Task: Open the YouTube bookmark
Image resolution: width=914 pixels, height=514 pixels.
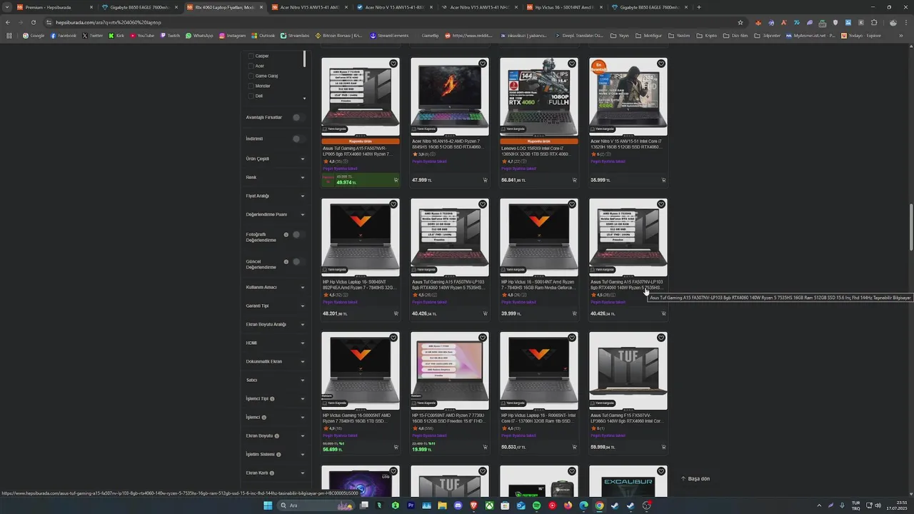Action: coord(142,35)
